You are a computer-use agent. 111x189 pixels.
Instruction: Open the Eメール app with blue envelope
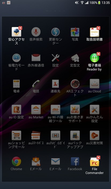pyautogui.click(x=56, y=161)
